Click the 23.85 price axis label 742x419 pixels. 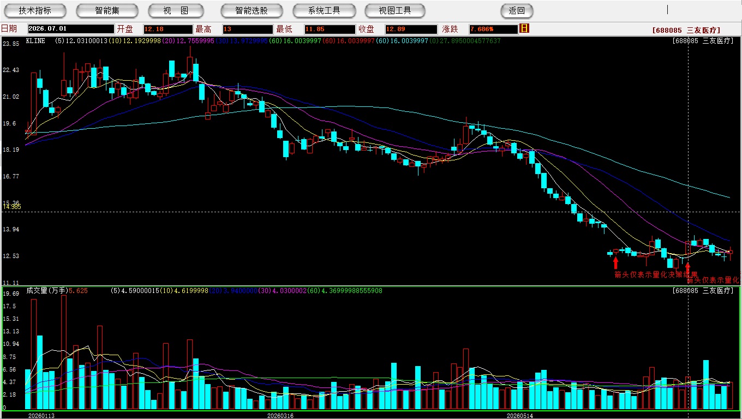coord(11,44)
